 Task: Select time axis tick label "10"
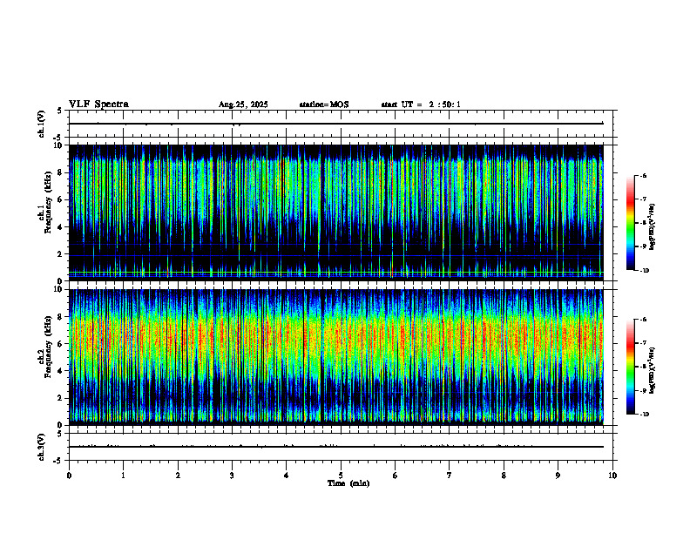pyautogui.click(x=612, y=476)
